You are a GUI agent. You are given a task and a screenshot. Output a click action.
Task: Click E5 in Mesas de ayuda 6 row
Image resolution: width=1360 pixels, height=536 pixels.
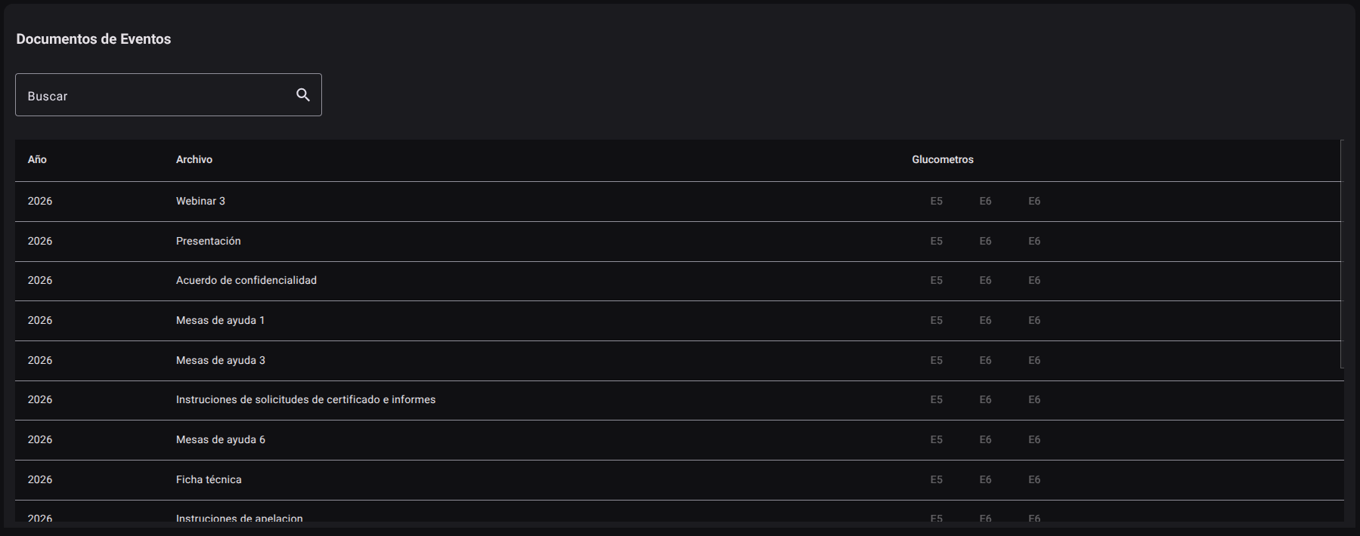pos(937,440)
